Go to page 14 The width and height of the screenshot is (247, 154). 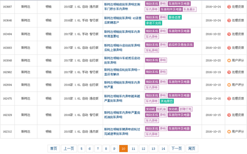163,149
